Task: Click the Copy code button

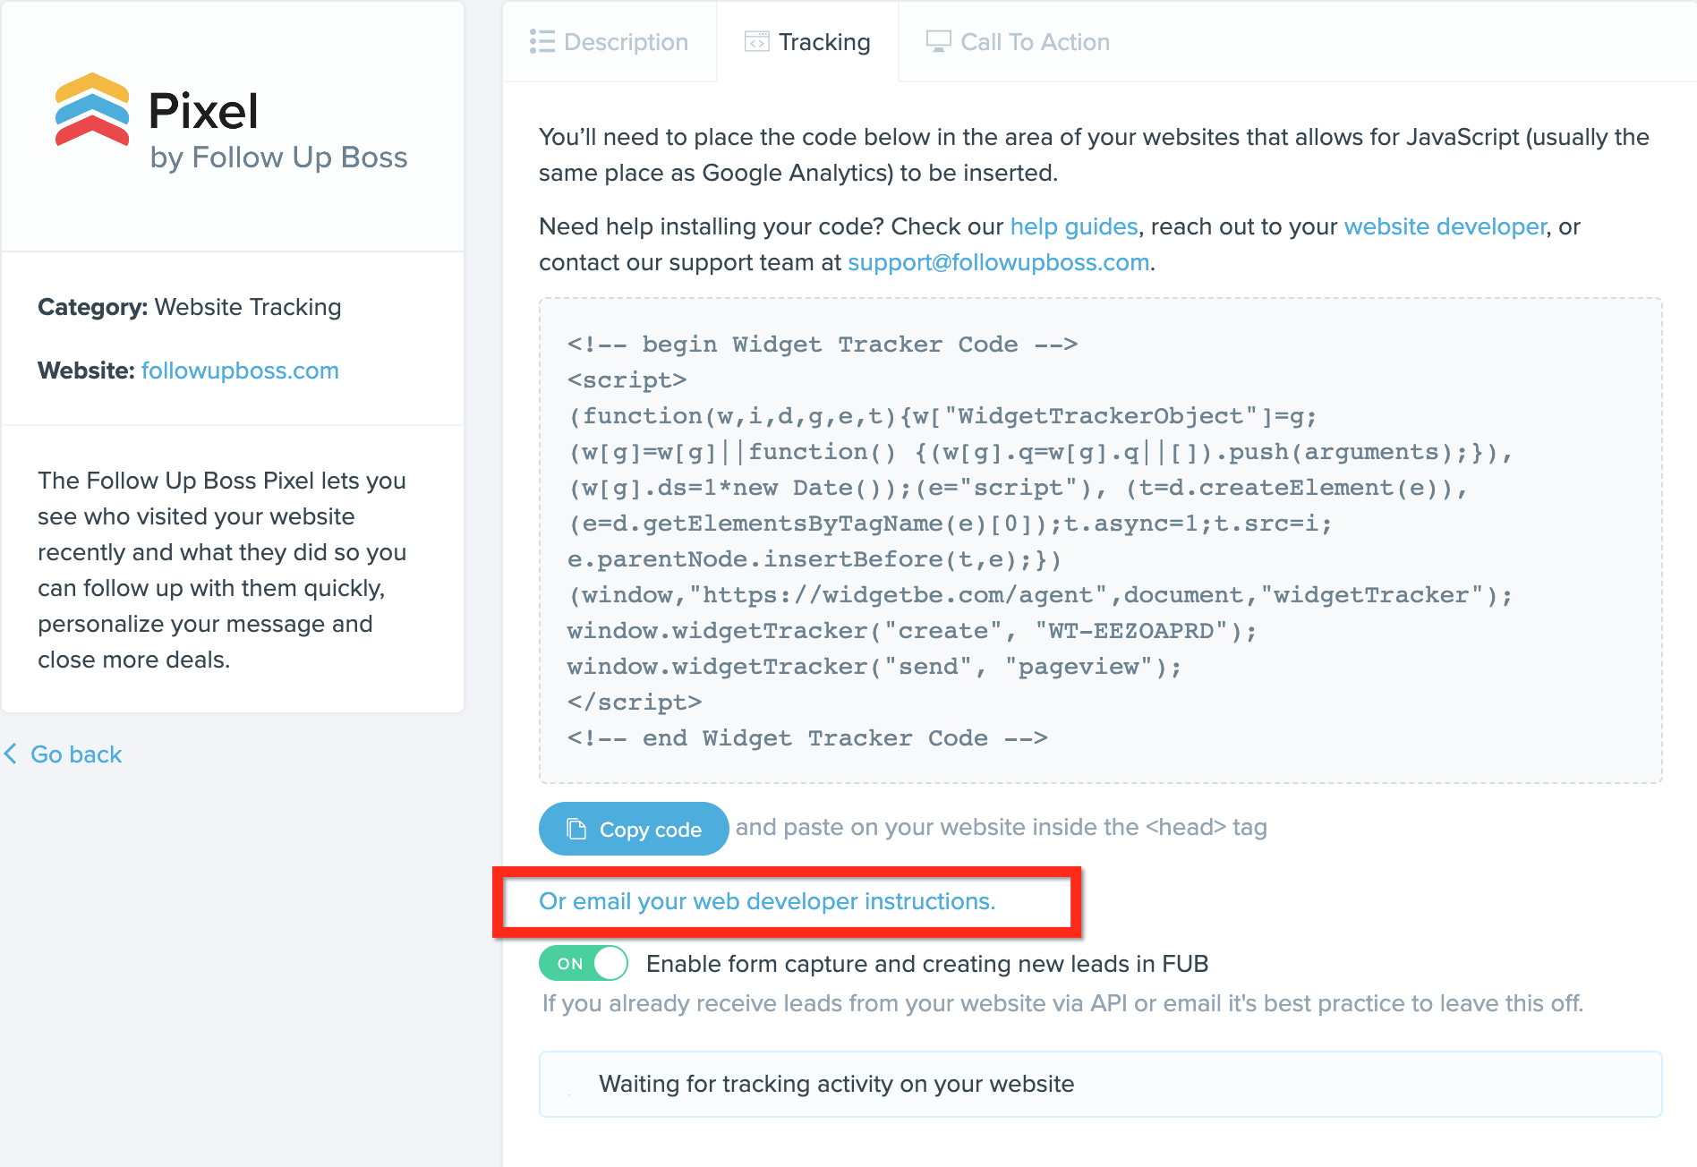Action: pos(634,829)
